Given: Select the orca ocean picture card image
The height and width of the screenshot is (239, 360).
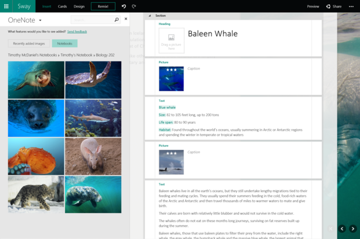Looking at the screenshot, I should pos(171,162).
